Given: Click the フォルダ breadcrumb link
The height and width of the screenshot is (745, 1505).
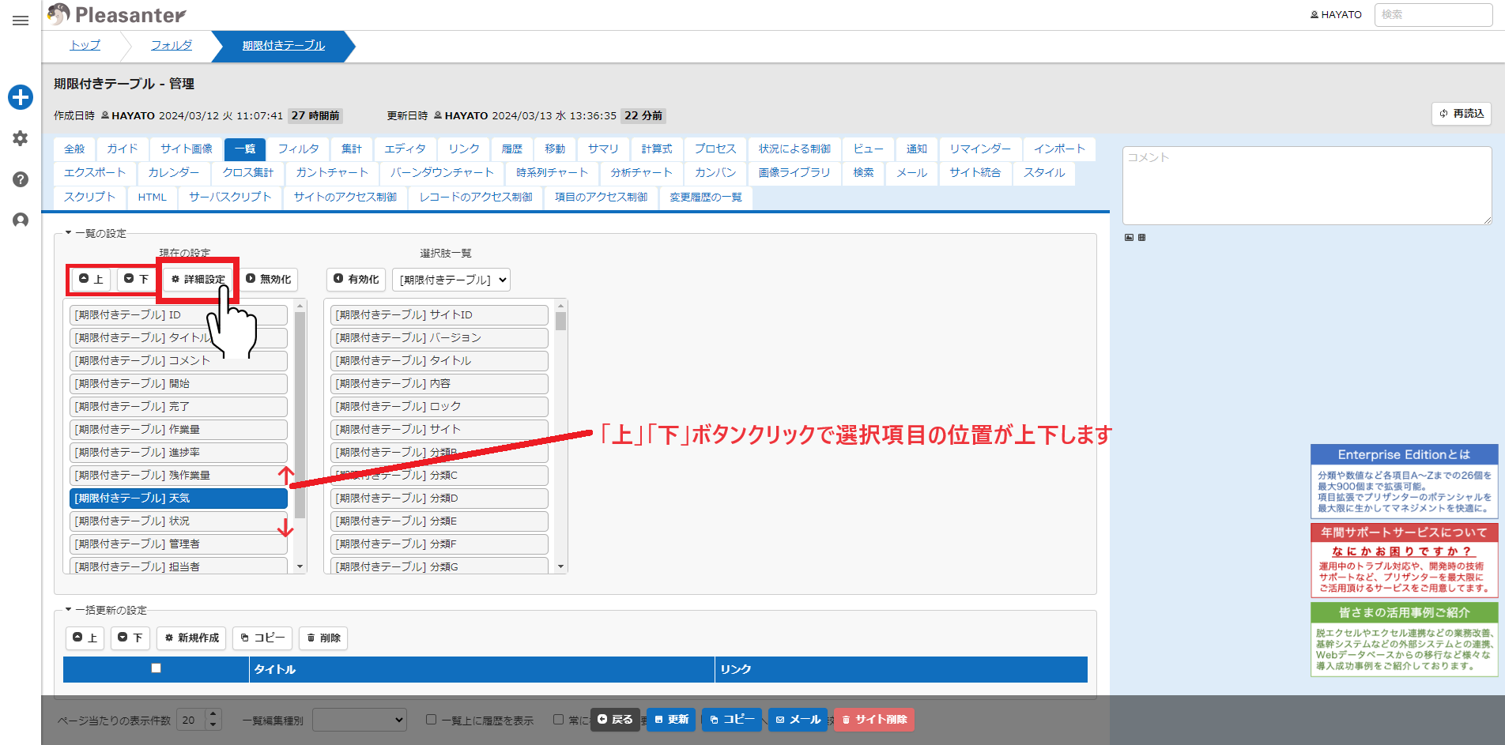Looking at the screenshot, I should [x=172, y=45].
